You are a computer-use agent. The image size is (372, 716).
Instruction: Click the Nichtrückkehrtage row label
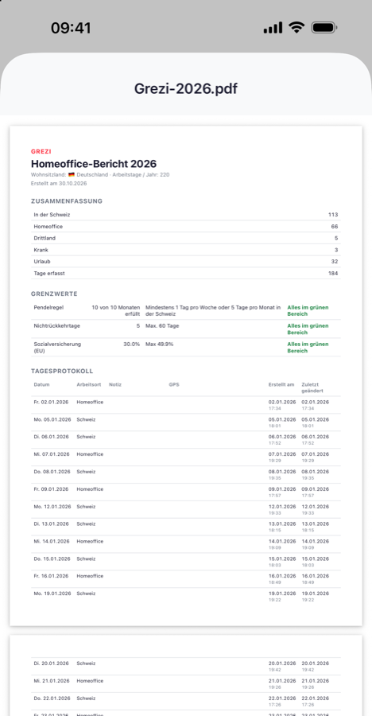[57, 326]
